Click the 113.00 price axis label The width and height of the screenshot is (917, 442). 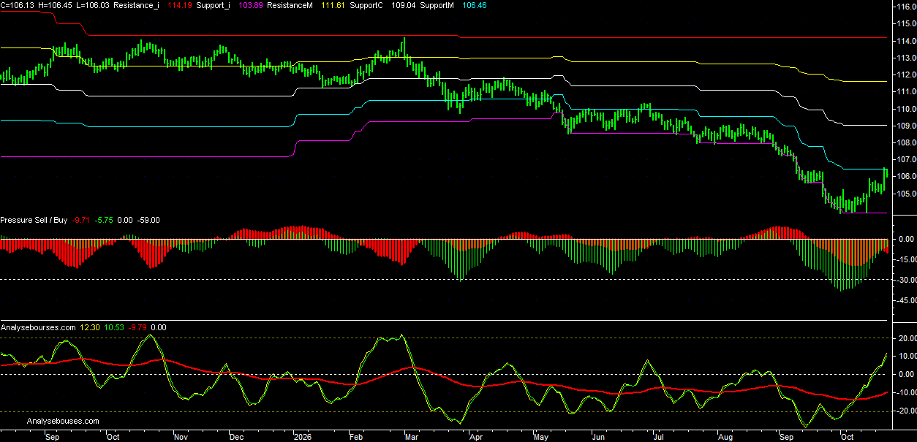click(x=905, y=58)
